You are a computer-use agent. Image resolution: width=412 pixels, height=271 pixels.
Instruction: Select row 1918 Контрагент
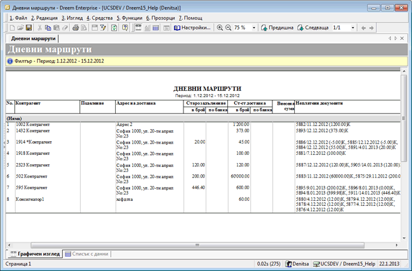203,156
